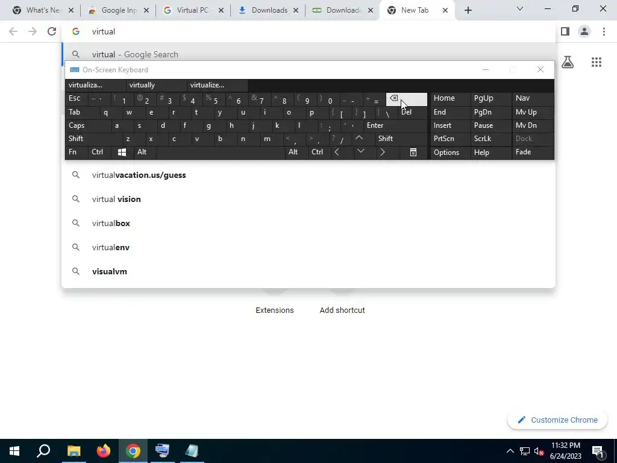Open the Chrome Labs flask icon
617x463 pixels.
point(568,62)
